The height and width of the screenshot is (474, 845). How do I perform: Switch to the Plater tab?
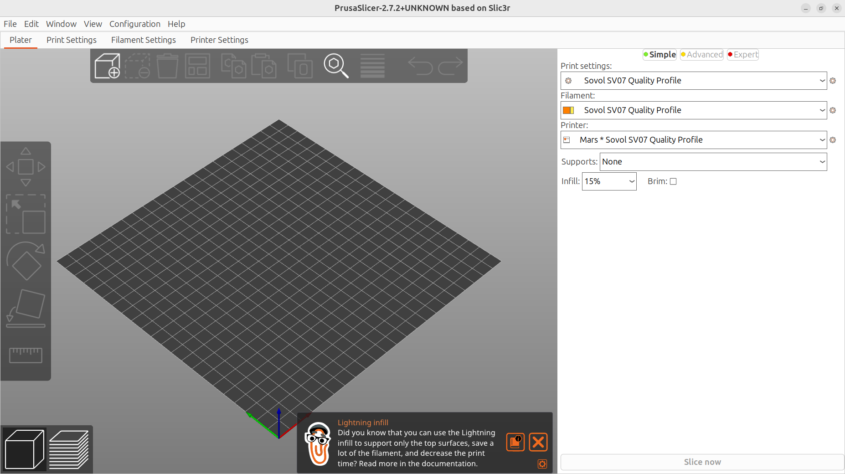pos(21,40)
